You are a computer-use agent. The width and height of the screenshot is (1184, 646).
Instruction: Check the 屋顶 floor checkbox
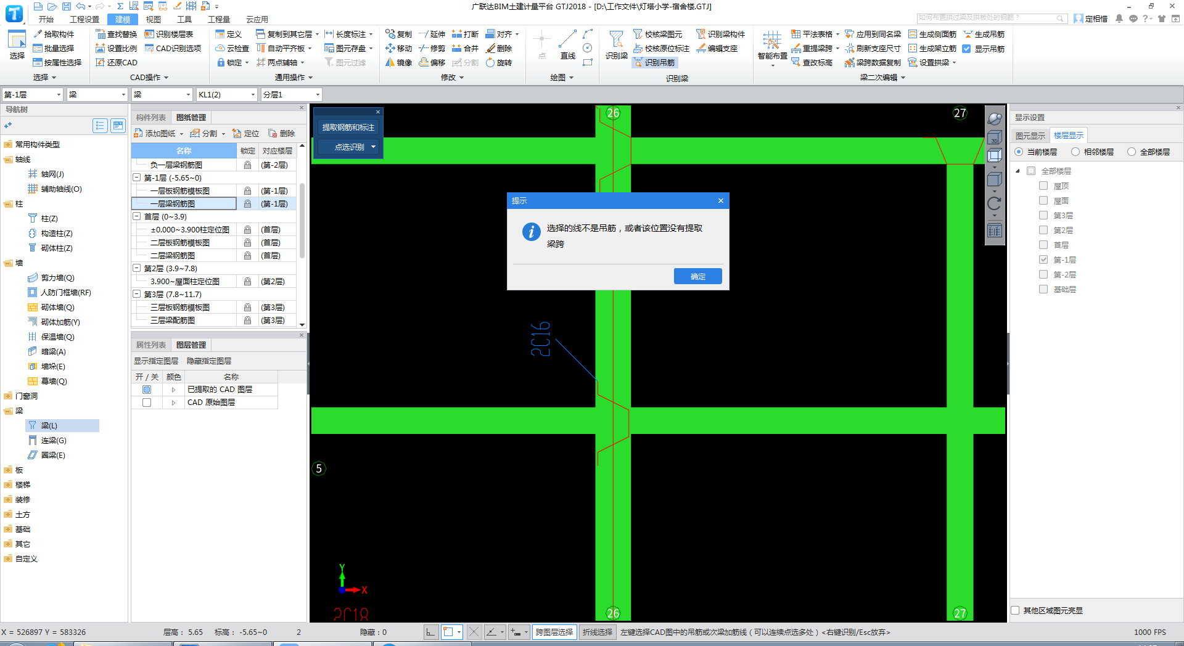coord(1043,186)
